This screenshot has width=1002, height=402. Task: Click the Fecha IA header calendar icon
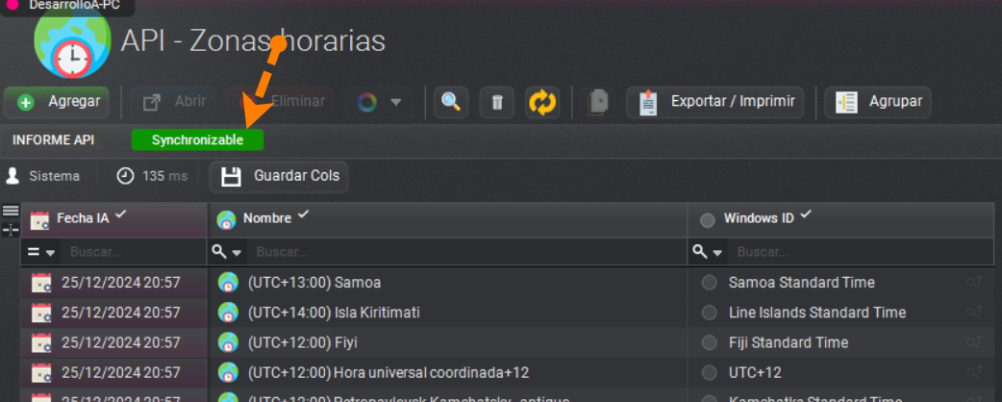[39, 220]
